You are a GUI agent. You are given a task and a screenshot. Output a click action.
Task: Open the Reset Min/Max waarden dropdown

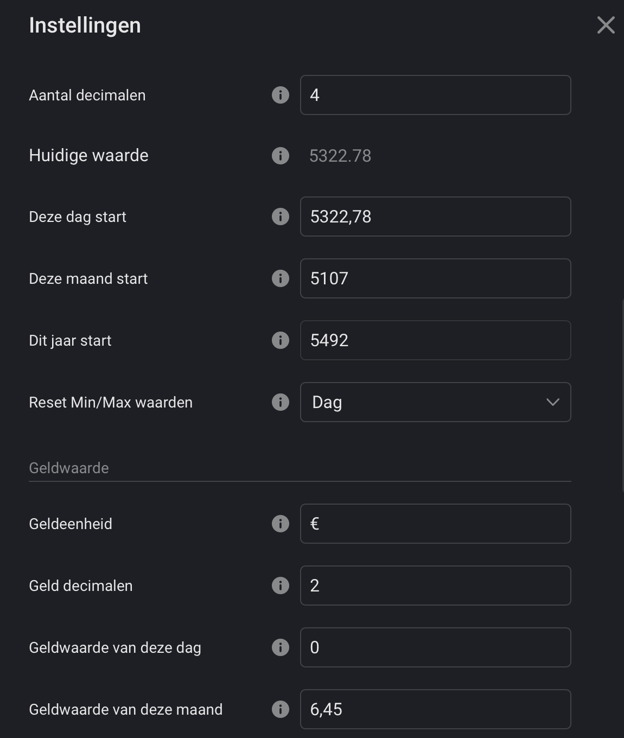click(435, 402)
